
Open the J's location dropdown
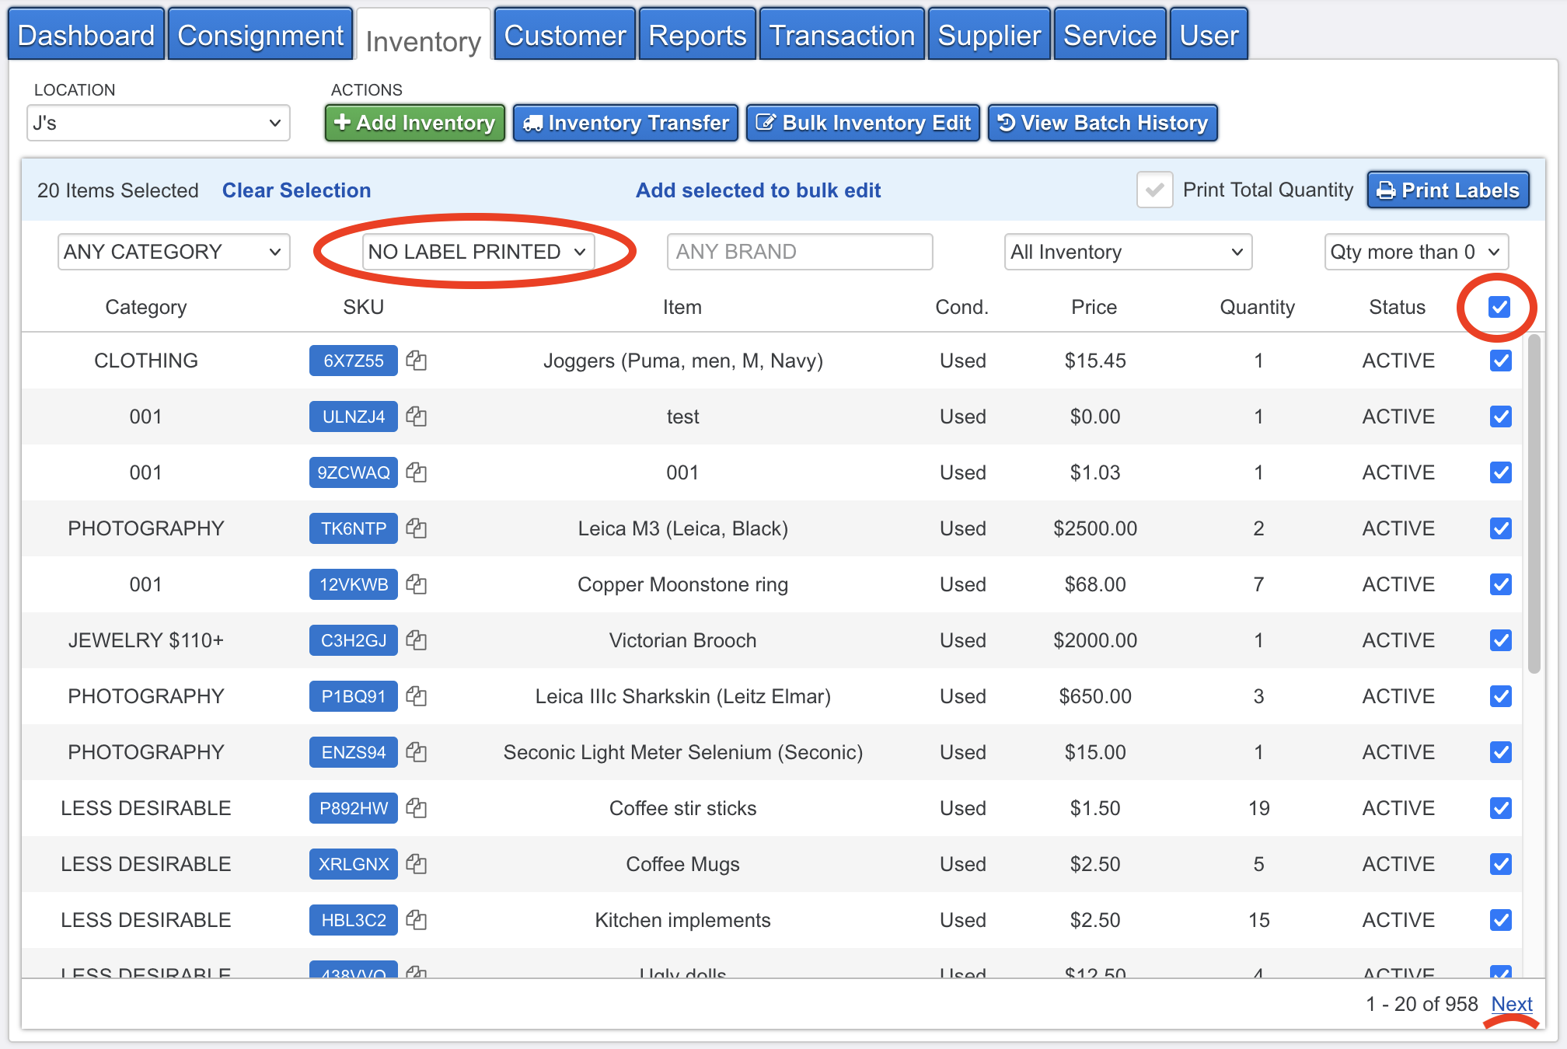158,123
